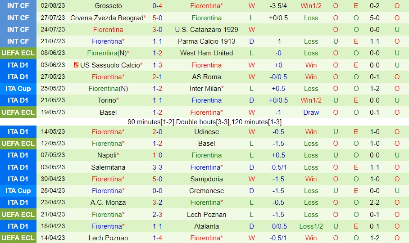Click the 90 minutes and double bouts note
This screenshot has width=409, height=243.
pyautogui.click(x=204, y=122)
